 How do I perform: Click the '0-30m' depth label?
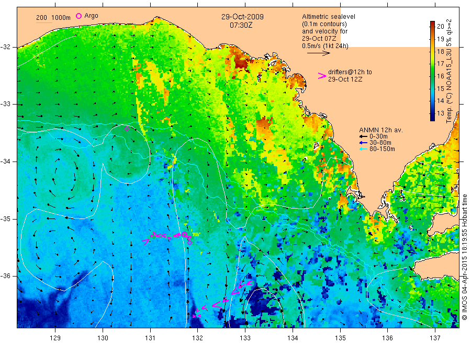378,136
